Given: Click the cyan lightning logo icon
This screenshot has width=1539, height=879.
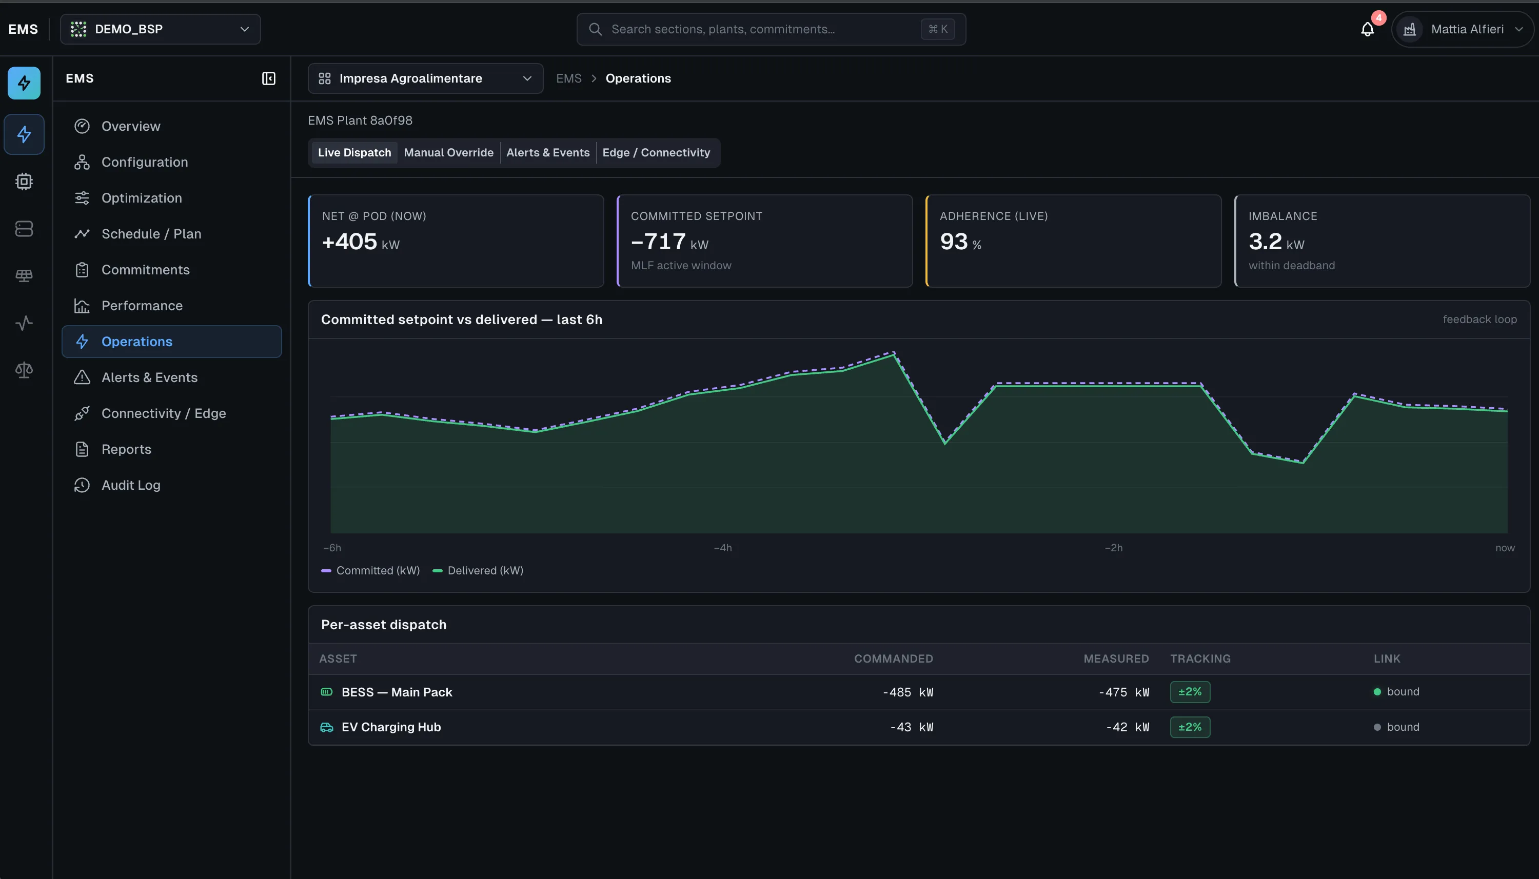Looking at the screenshot, I should 24,83.
